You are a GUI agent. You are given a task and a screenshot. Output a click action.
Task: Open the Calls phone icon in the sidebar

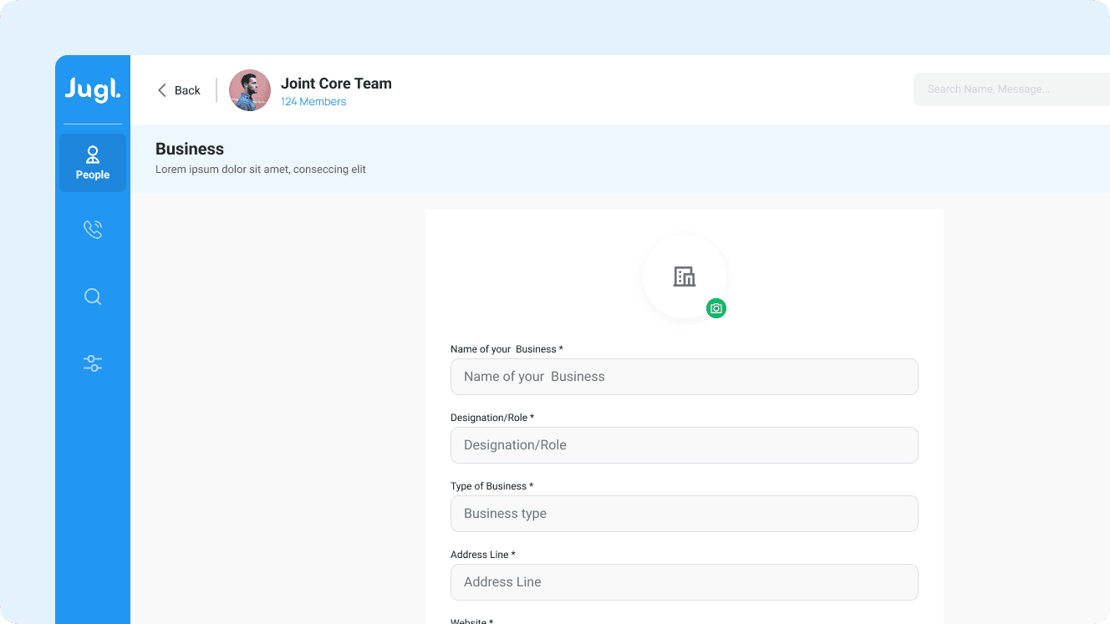tap(93, 230)
